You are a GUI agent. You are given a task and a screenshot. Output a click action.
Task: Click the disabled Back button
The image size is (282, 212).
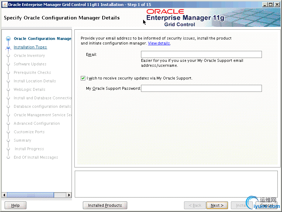(x=195, y=205)
